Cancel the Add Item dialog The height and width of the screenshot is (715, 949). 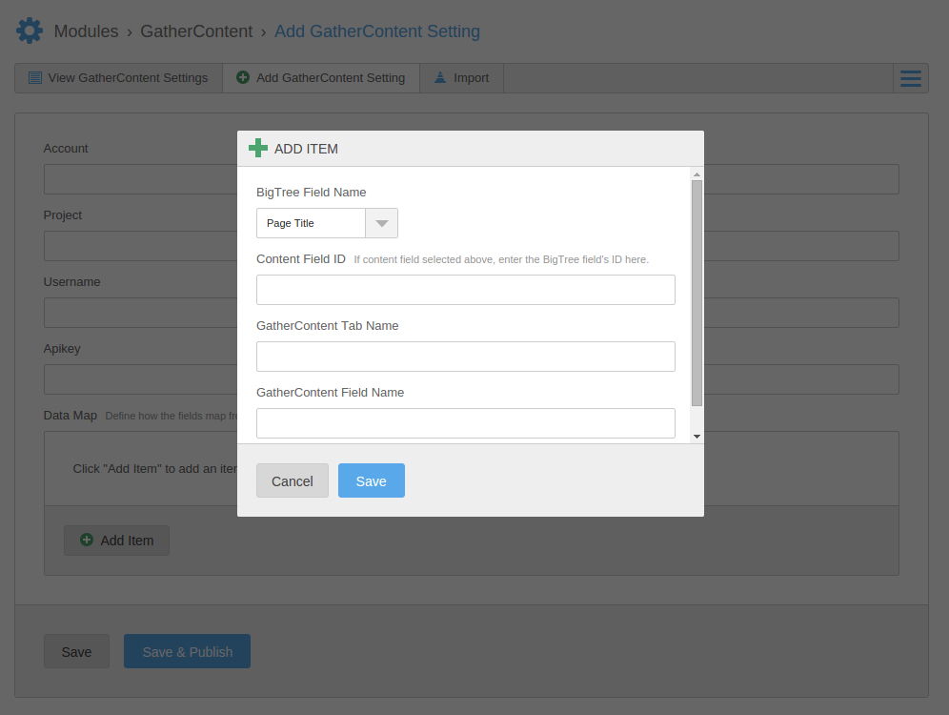click(293, 480)
